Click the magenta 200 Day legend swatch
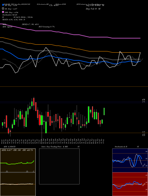The image size is (148, 196). pyautogui.click(x=3, y=12)
